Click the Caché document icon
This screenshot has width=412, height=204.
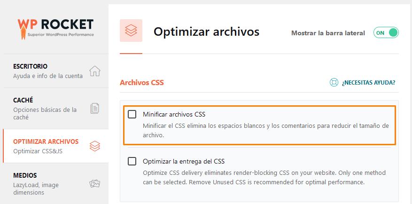point(95,108)
